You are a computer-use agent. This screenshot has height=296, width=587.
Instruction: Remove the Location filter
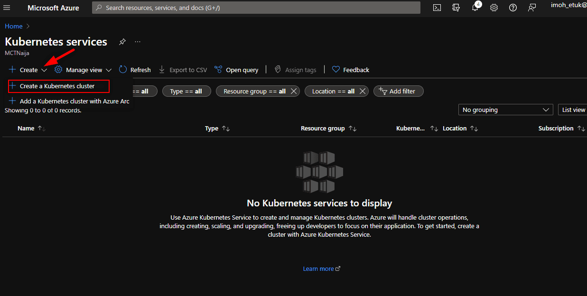(x=363, y=91)
